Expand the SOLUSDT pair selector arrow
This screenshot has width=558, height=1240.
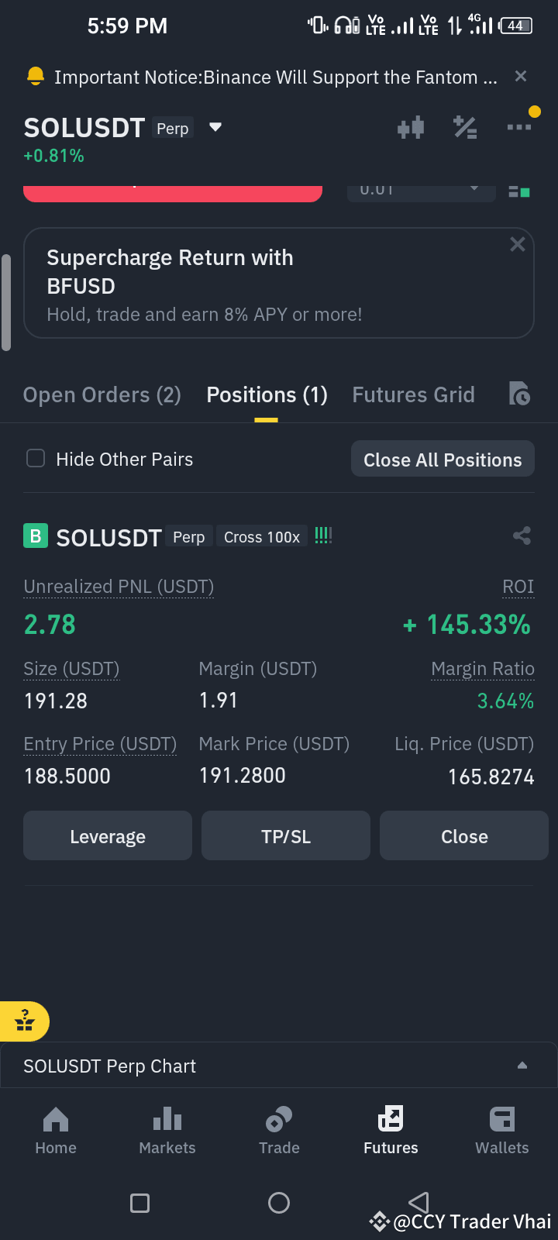coord(215,127)
